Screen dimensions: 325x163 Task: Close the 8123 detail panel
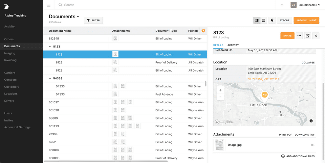(316, 36)
